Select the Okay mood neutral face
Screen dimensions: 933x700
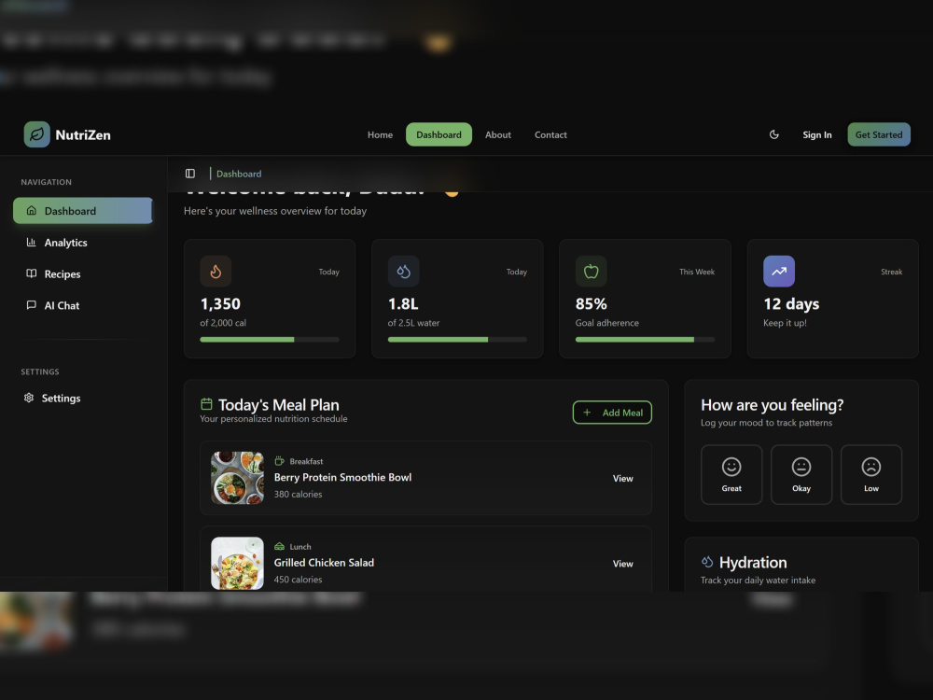[801, 474]
